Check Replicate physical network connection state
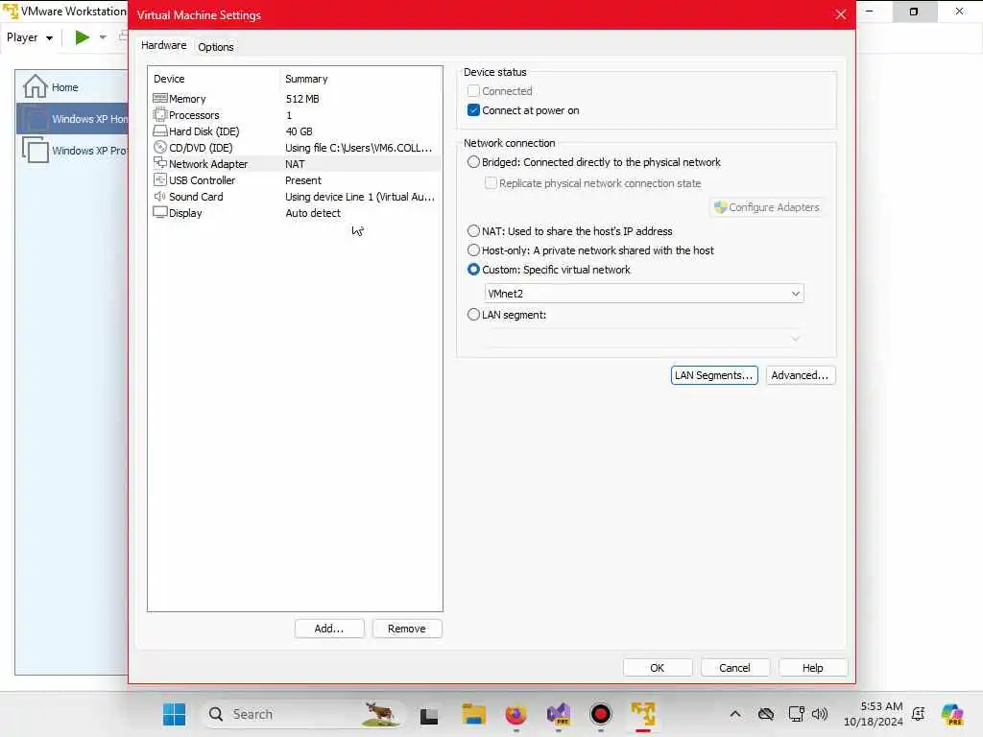Viewport: 983px width, 737px height. (491, 183)
